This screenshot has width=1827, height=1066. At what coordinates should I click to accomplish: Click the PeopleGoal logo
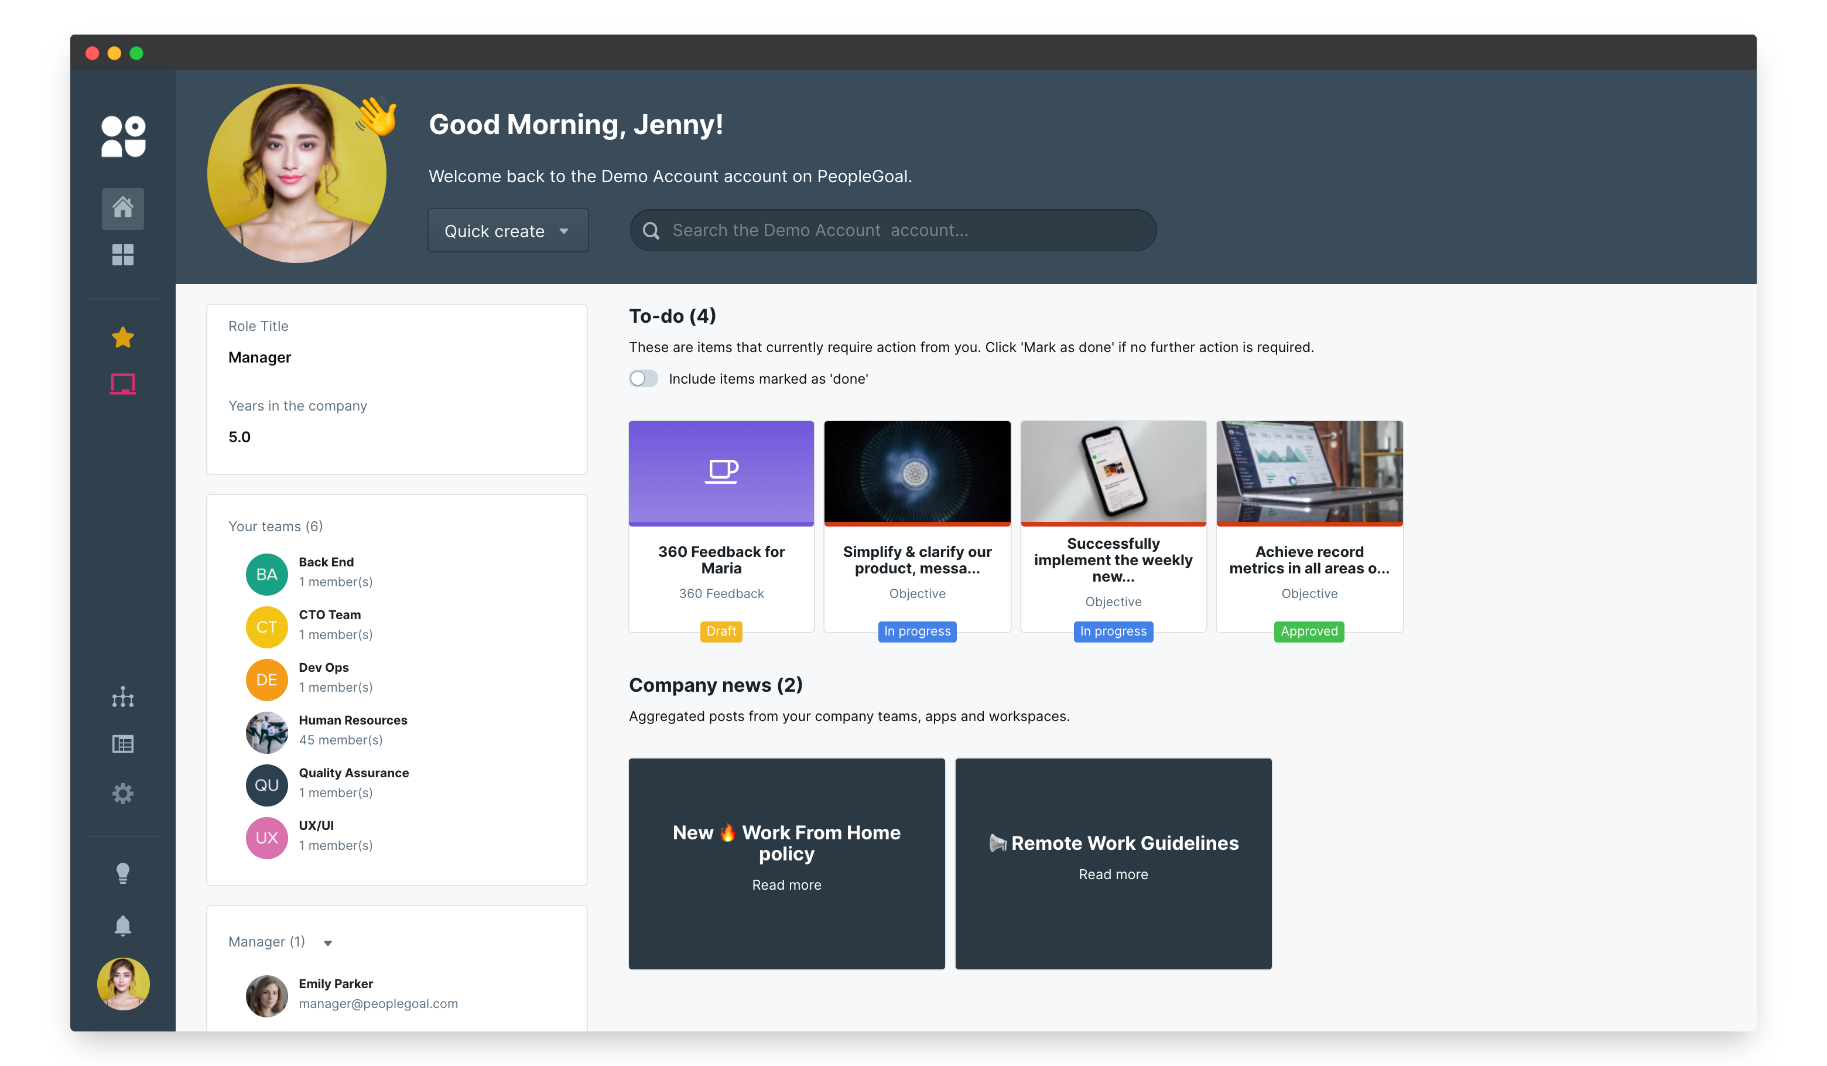pos(123,136)
